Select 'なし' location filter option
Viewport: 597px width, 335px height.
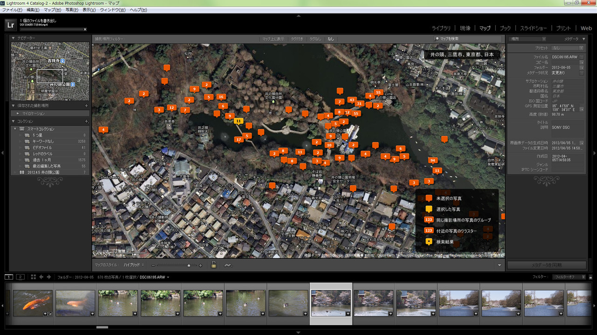click(331, 39)
